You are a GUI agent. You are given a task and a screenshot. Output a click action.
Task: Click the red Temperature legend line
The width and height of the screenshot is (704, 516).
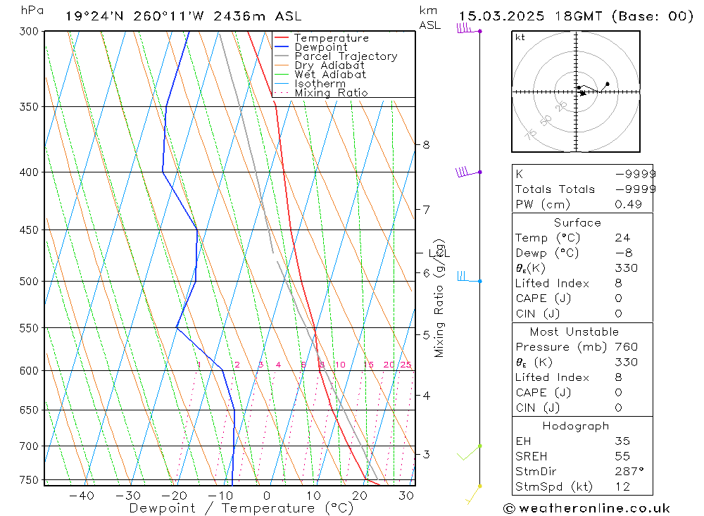[281, 38]
